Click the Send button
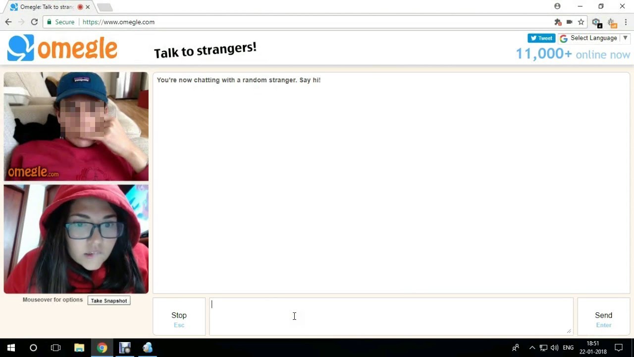The image size is (634, 357). (603, 316)
